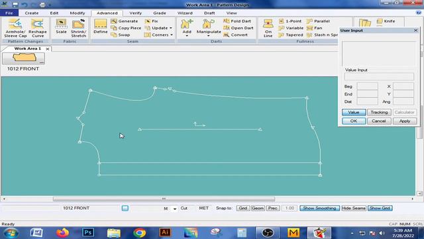The height and width of the screenshot is (239, 424).
Task: Select the Fan fullness tool
Action: coord(315,28)
